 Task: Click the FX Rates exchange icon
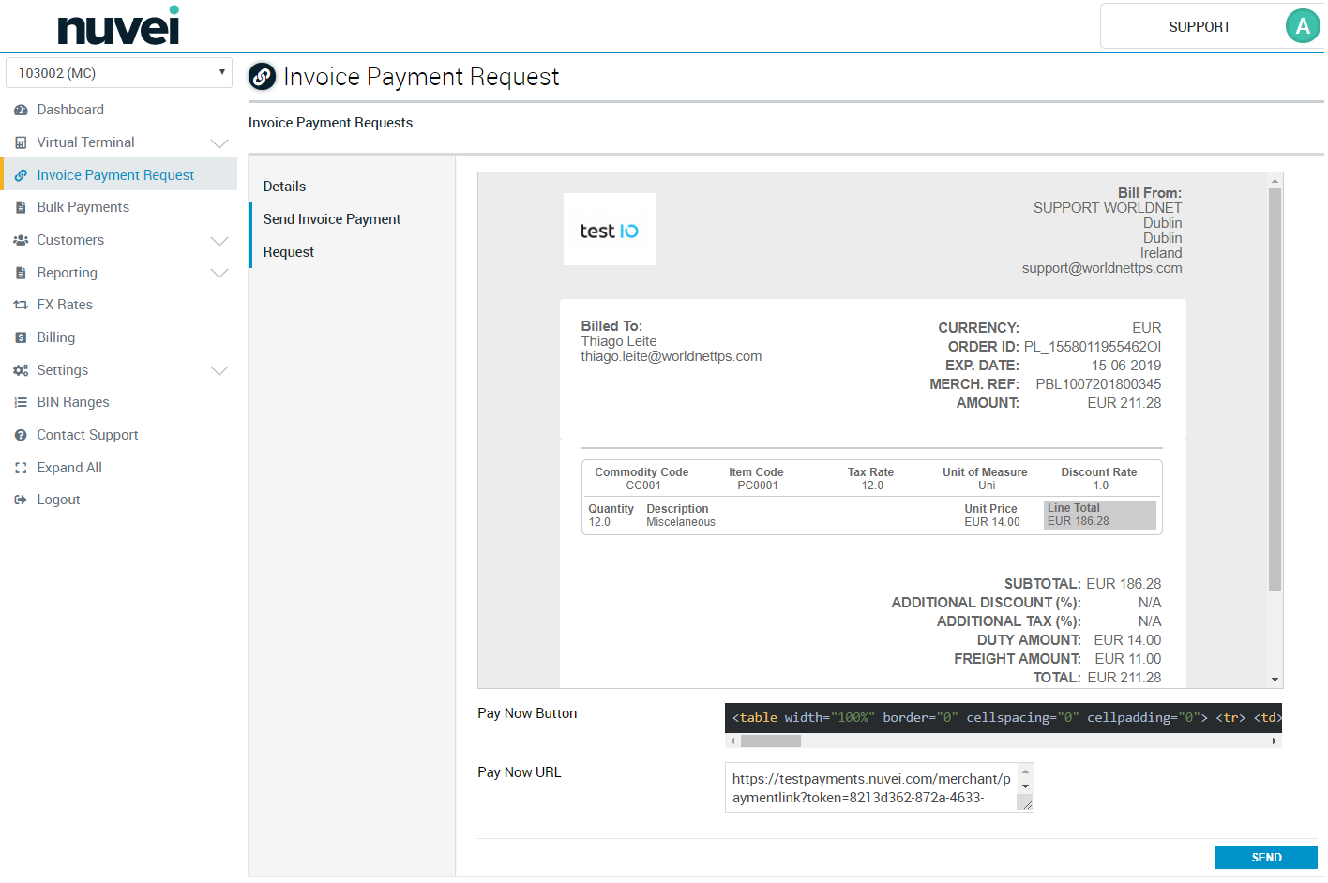[x=21, y=306]
